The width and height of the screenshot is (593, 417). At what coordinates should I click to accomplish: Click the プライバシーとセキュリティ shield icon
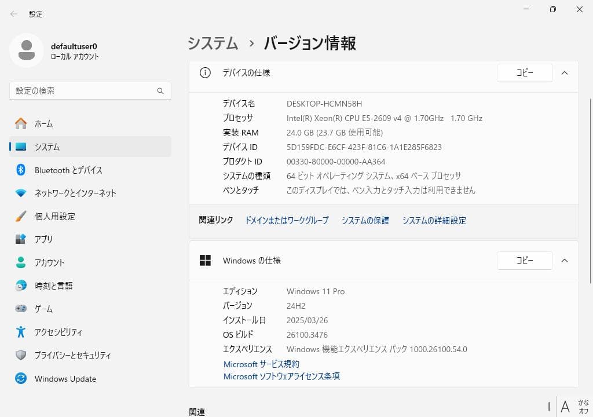click(21, 355)
